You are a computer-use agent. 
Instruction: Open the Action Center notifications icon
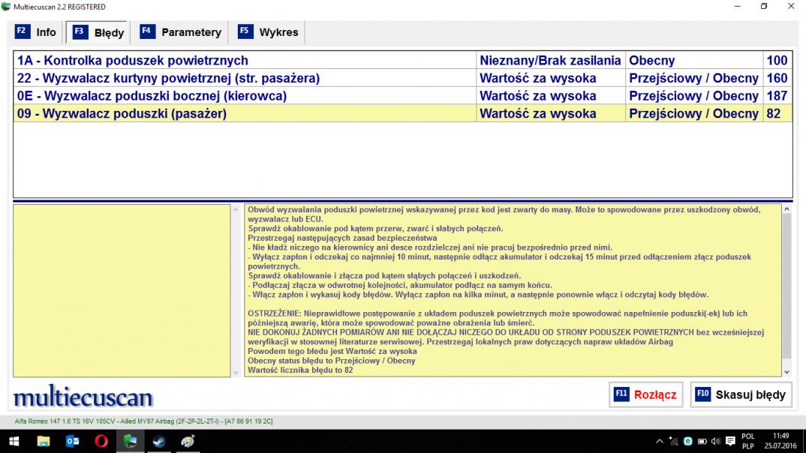pos(730,441)
